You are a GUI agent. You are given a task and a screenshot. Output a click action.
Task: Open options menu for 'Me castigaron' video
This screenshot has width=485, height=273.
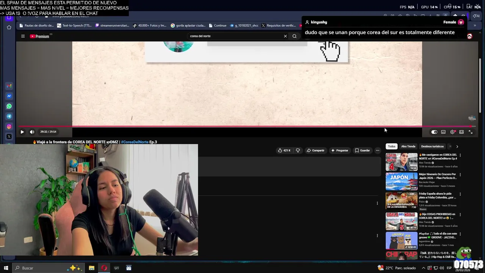point(460,155)
